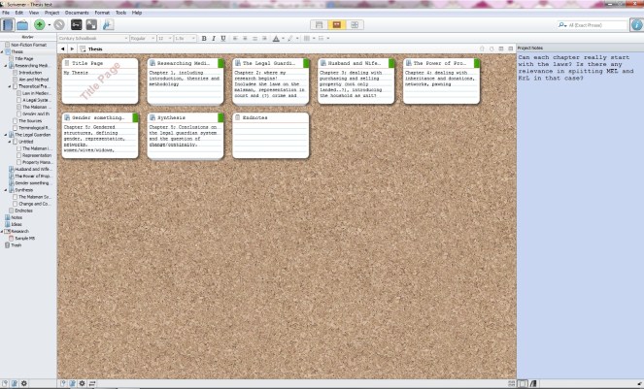
Task: Toggle underline formatting
Action: (225, 38)
